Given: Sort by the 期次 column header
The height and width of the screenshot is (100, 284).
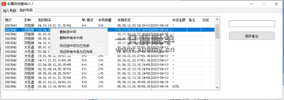Looking at the screenshot, I should coord(13,20).
